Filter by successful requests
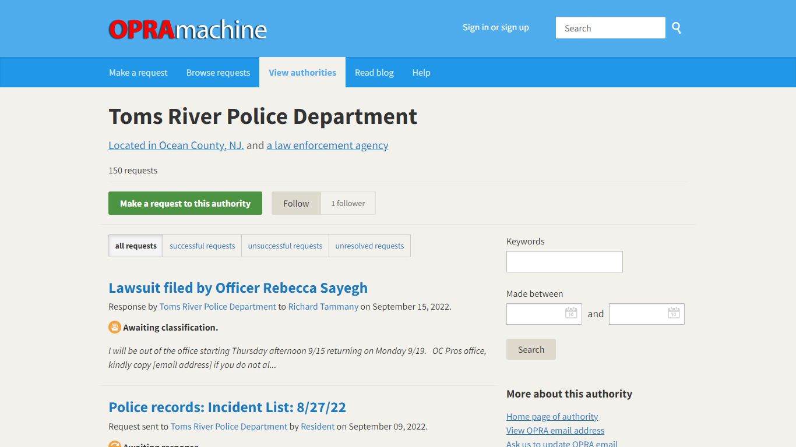 tap(202, 246)
